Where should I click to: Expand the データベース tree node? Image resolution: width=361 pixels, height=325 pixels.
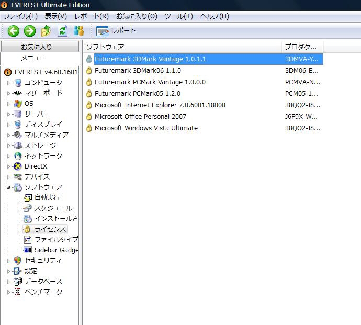[x=8, y=282]
